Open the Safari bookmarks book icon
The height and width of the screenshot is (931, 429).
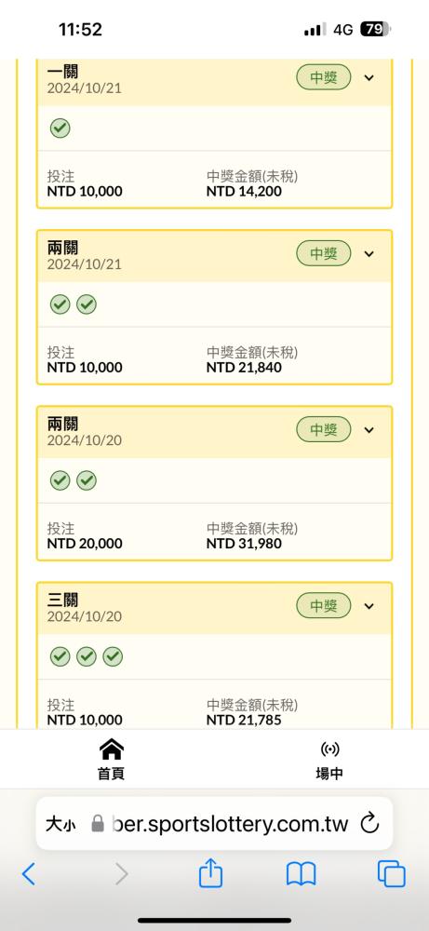click(301, 874)
